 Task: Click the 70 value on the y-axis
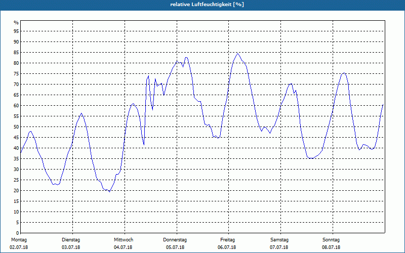pyautogui.click(x=16, y=85)
